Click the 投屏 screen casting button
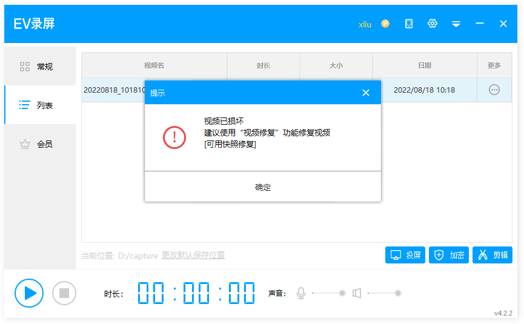 (x=405, y=255)
